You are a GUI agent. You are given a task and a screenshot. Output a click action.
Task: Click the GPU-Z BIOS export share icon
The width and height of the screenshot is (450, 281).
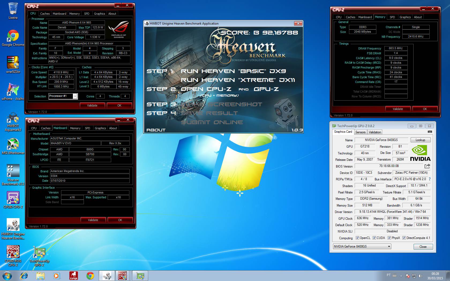click(x=427, y=166)
